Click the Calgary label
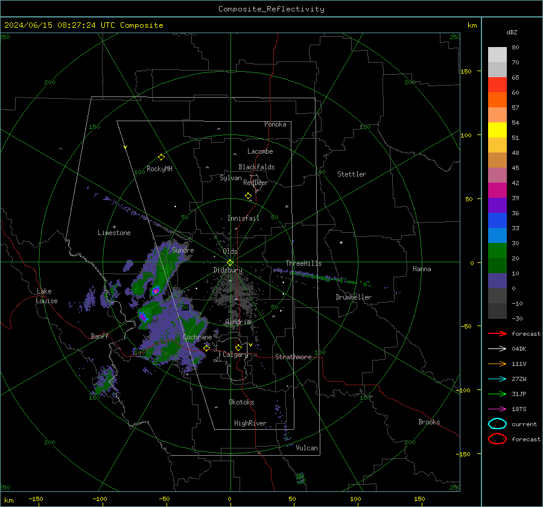 [235, 354]
